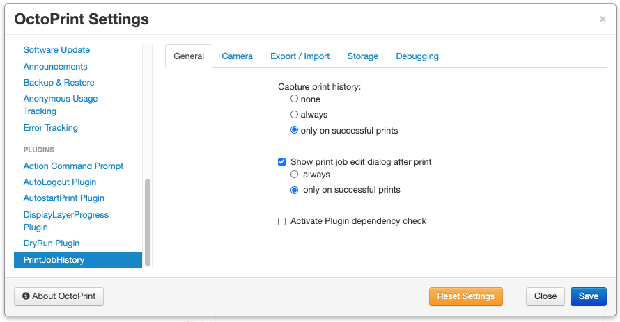Switch to the Camera tab
The height and width of the screenshot is (322, 620).
click(x=237, y=56)
